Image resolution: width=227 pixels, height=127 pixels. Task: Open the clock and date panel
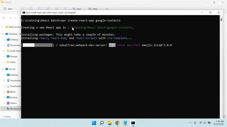pos(218,123)
